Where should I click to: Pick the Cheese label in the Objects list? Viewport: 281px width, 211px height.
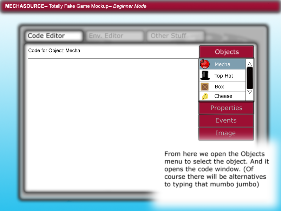pyautogui.click(x=223, y=96)
